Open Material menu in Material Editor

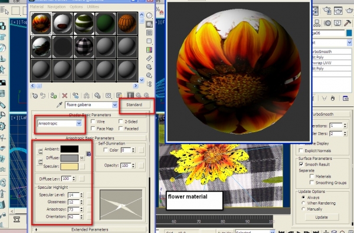pyautogui.click(x=37, y=6)
